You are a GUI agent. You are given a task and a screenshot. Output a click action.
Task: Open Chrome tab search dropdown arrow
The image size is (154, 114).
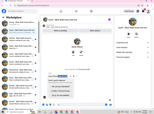[x=2, y=1]
